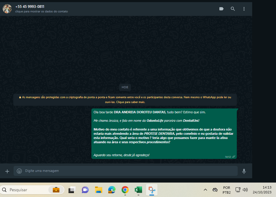Open contact profile picture
This screenshot has width=276, height=197.
7,9
